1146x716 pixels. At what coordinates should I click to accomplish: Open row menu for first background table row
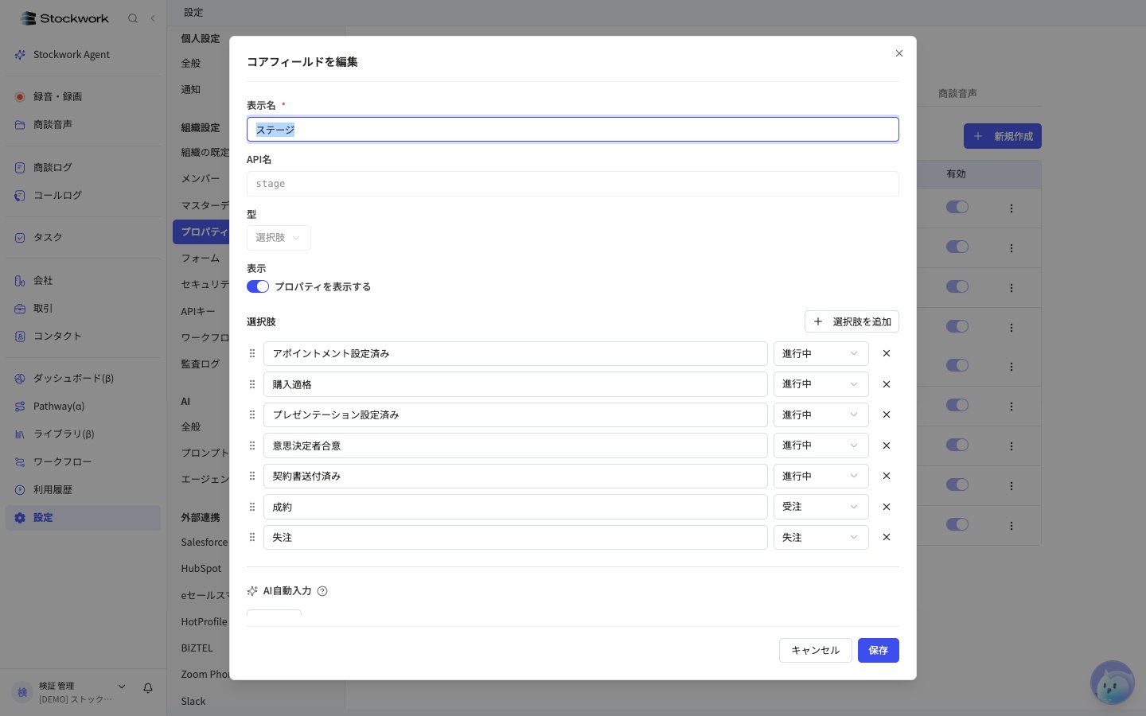tap(1012, 208)
